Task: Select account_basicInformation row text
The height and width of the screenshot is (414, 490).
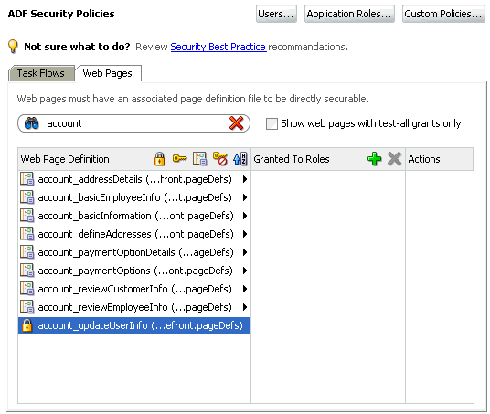Action: point(135,216)
